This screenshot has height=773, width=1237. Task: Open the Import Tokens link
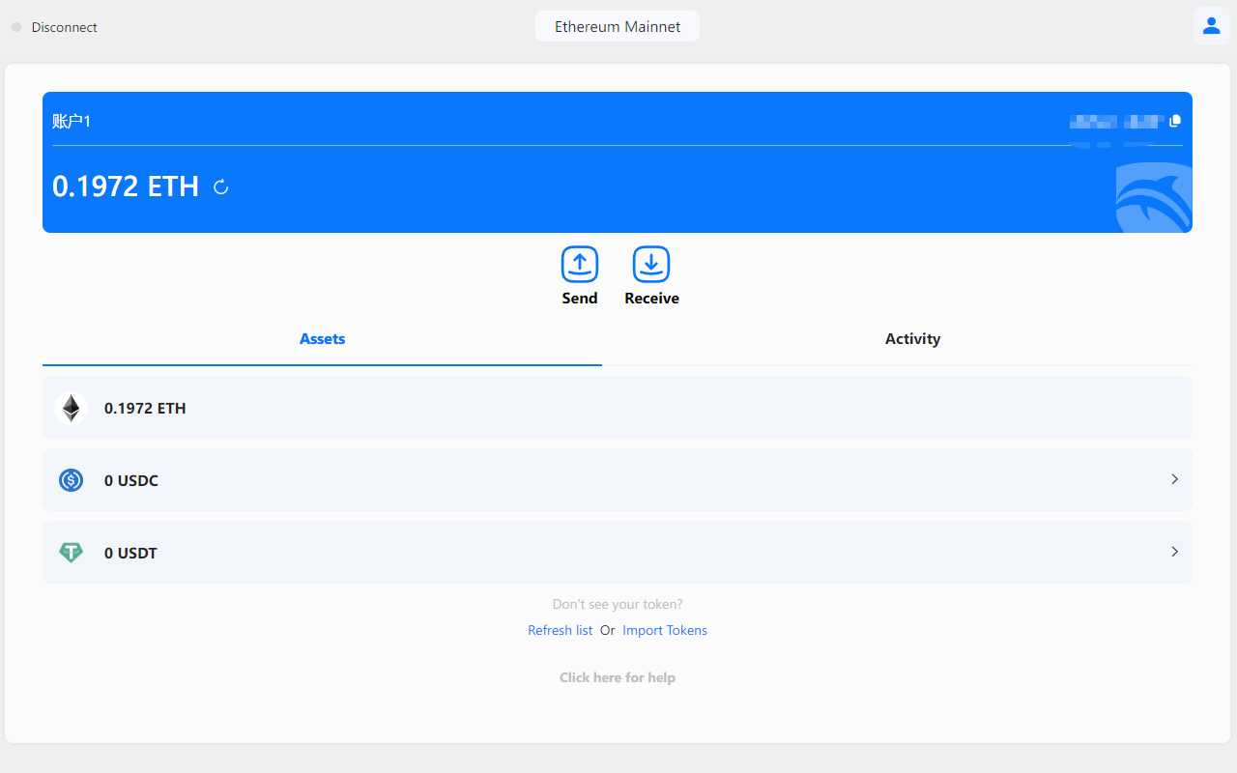coord(665,629)
